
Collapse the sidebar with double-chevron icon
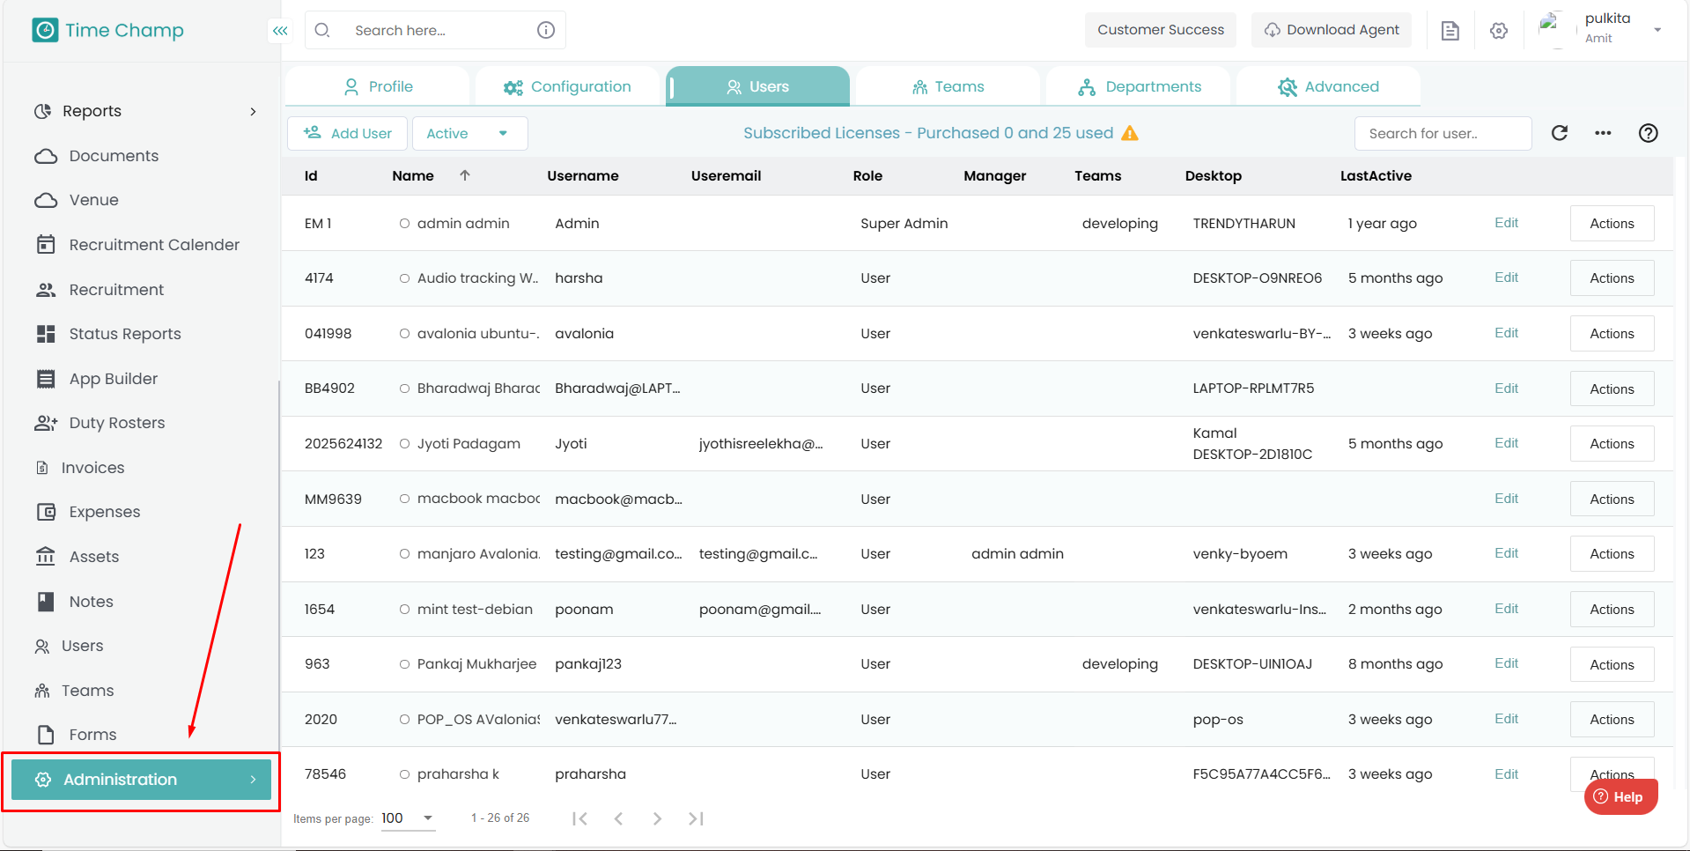pos(280,31)
